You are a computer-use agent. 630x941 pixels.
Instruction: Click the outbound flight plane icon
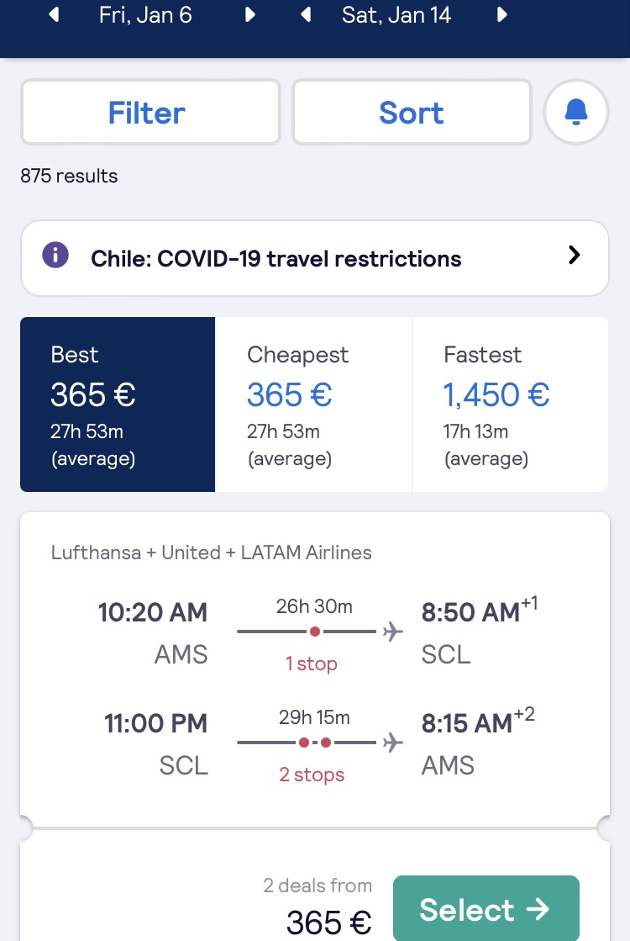[392, 632]
